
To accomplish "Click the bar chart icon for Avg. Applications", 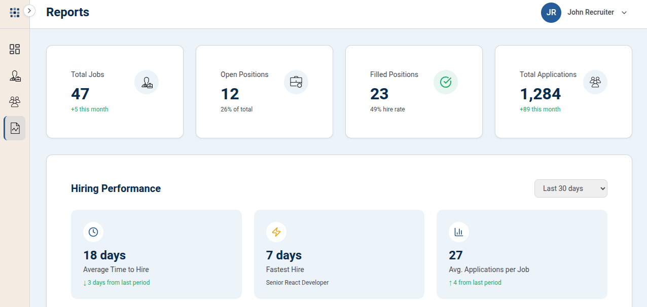I will (459, 232).
